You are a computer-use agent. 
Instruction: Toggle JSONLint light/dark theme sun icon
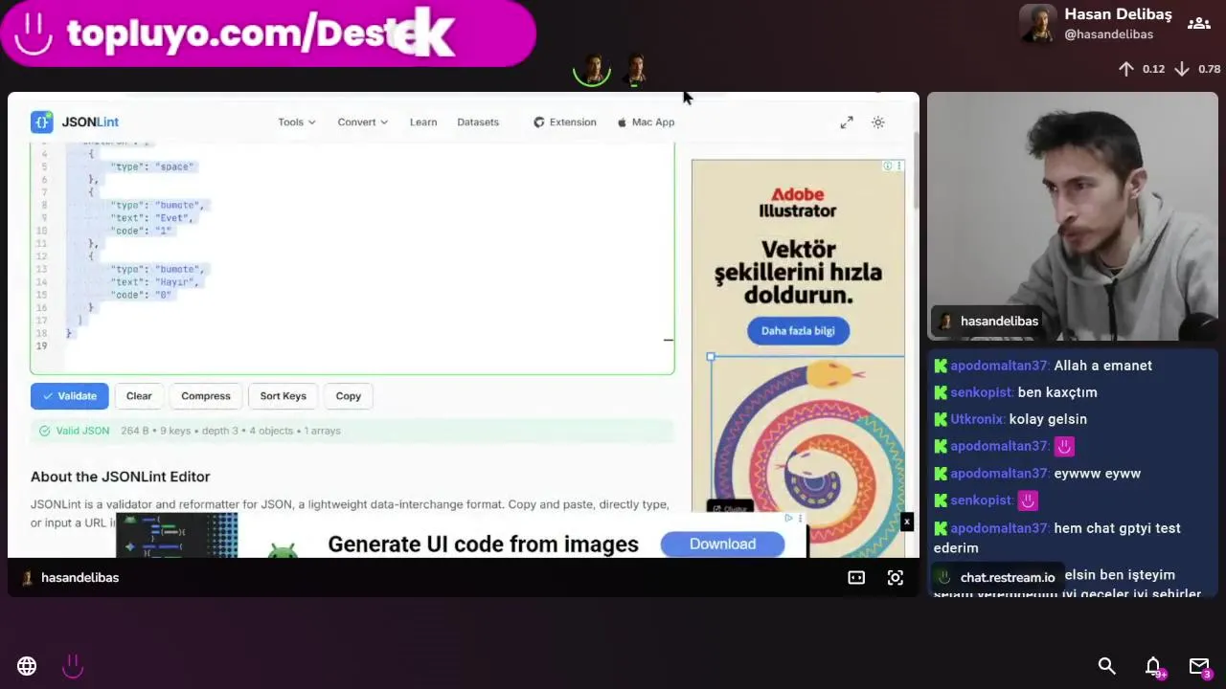pyautogui.click(x=878, y=122)
